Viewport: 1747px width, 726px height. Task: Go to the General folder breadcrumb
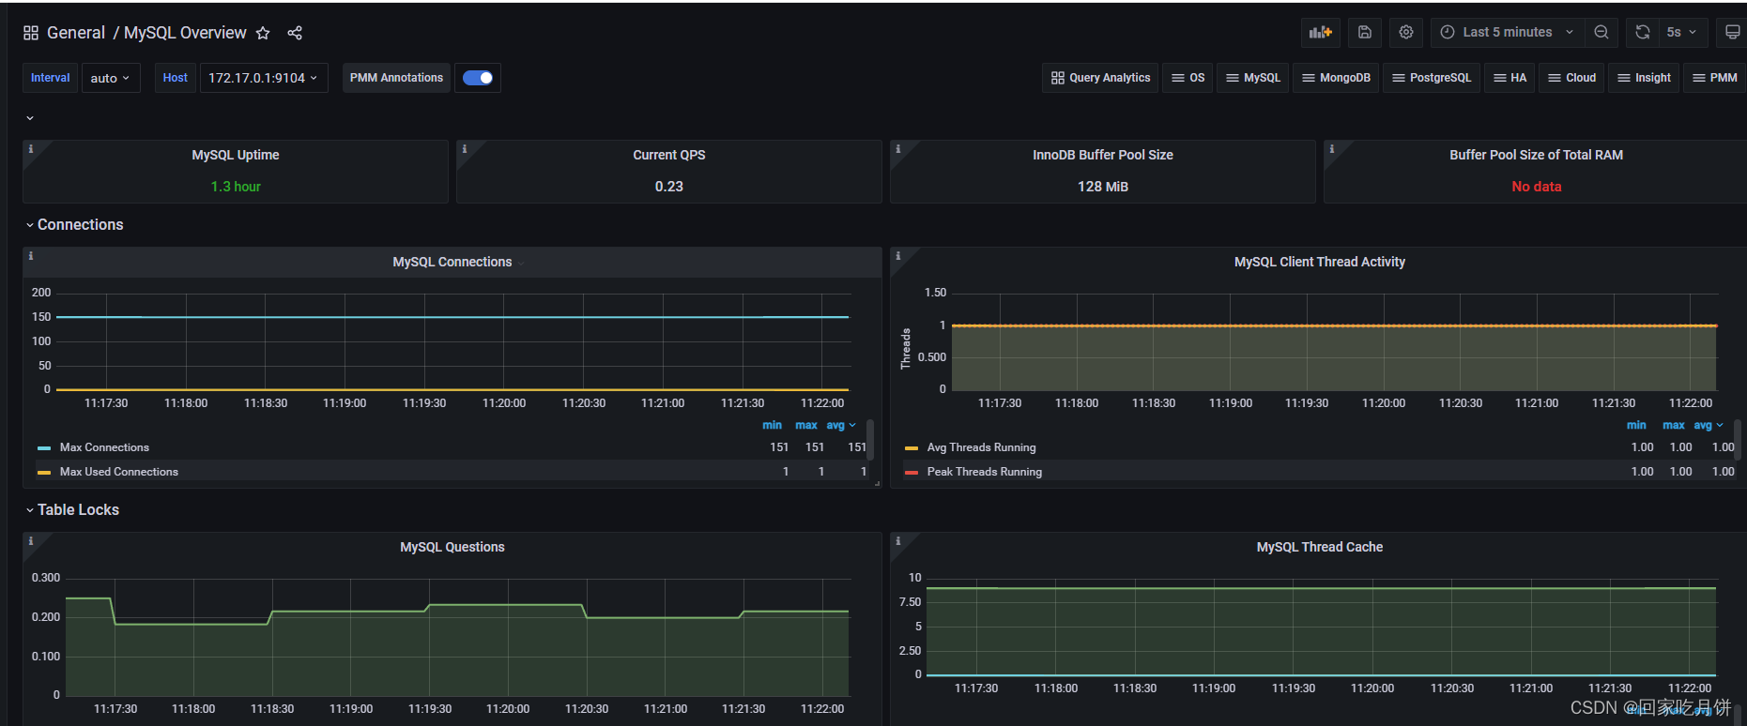76,33
